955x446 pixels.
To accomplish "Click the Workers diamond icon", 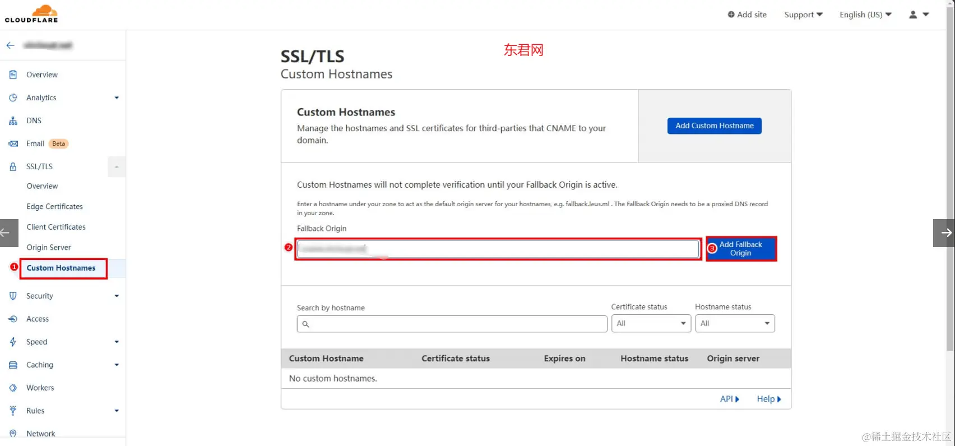I will (x=13, y=388).
